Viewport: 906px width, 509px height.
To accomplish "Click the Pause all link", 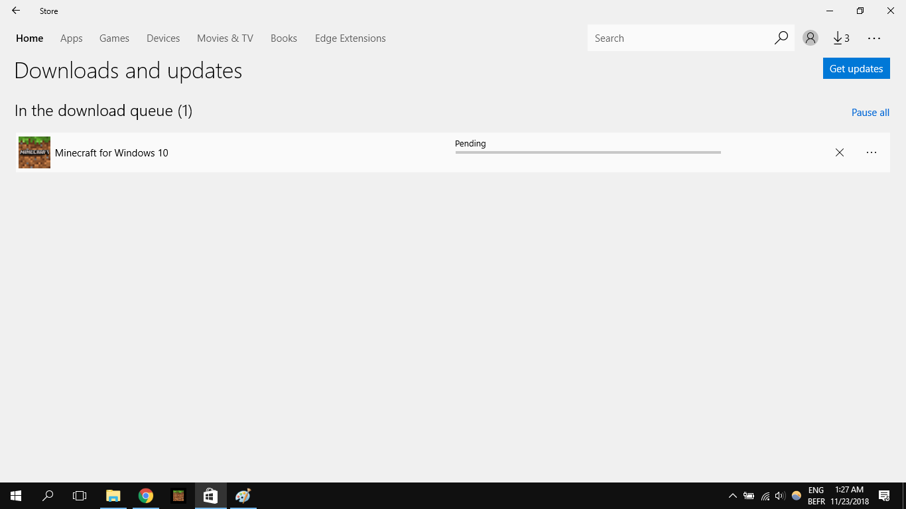I will [870, 113].
